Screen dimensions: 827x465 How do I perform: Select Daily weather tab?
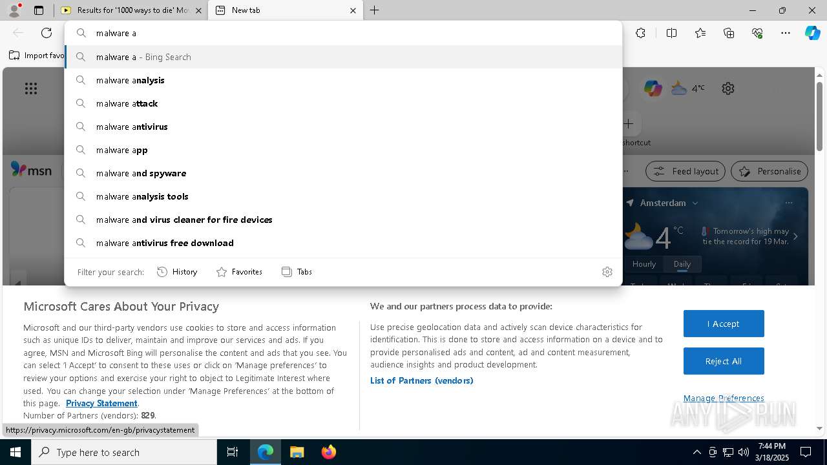(x=682, y=264)
